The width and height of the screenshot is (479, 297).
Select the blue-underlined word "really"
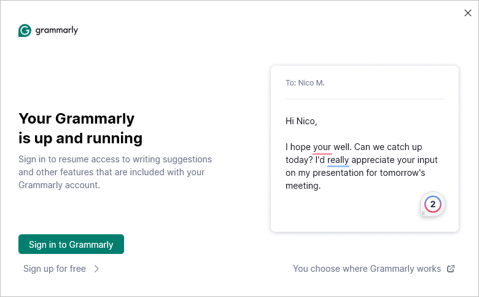point(338,160)
